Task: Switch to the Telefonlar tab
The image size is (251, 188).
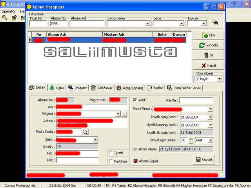Action: pyautogui.click(x=102, y=88)
